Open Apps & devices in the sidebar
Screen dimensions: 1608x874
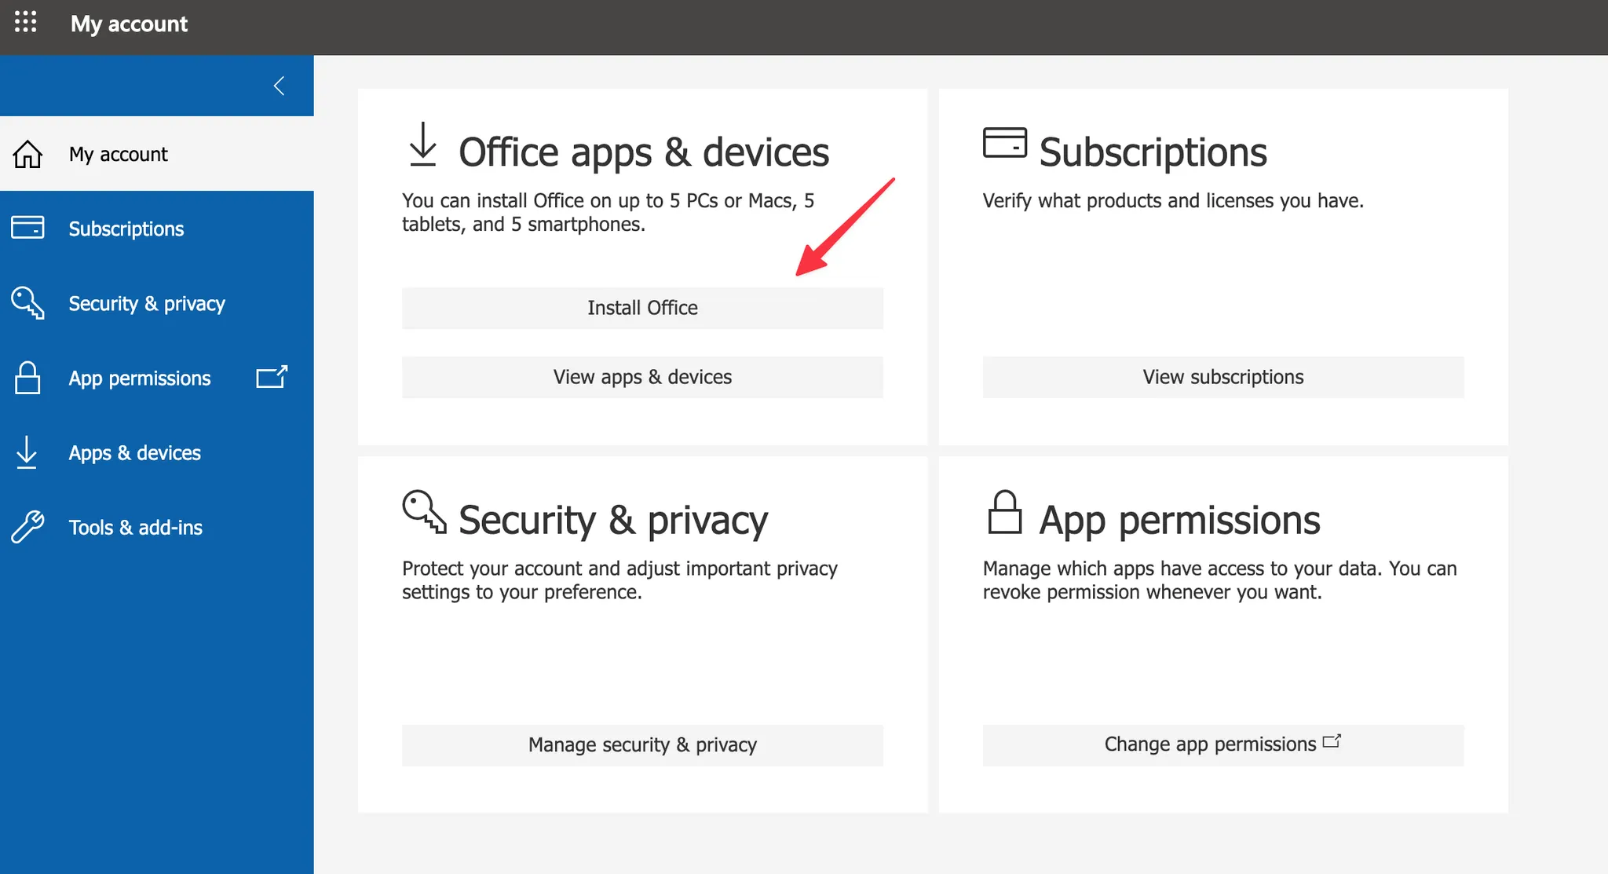(x=157, y=452)
